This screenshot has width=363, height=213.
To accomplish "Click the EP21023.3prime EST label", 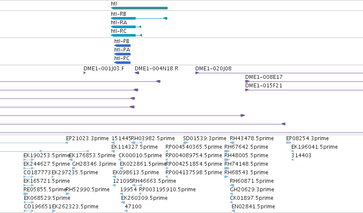I will click(87, 138).
